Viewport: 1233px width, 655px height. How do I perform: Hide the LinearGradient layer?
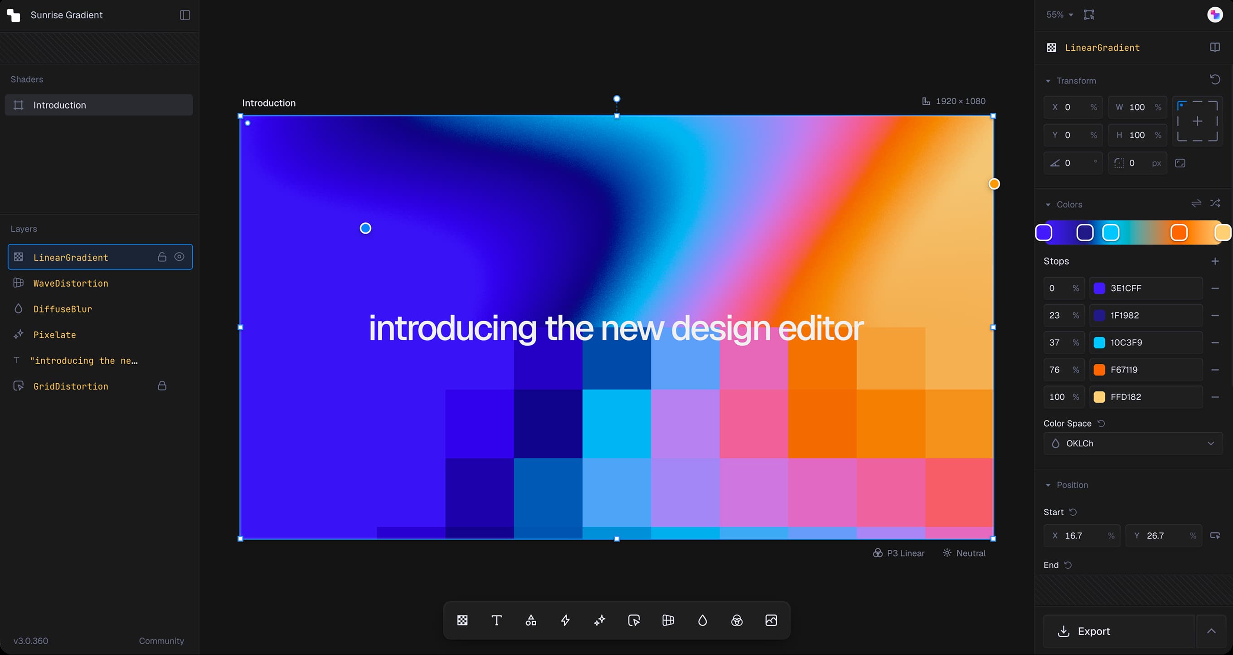179,257
